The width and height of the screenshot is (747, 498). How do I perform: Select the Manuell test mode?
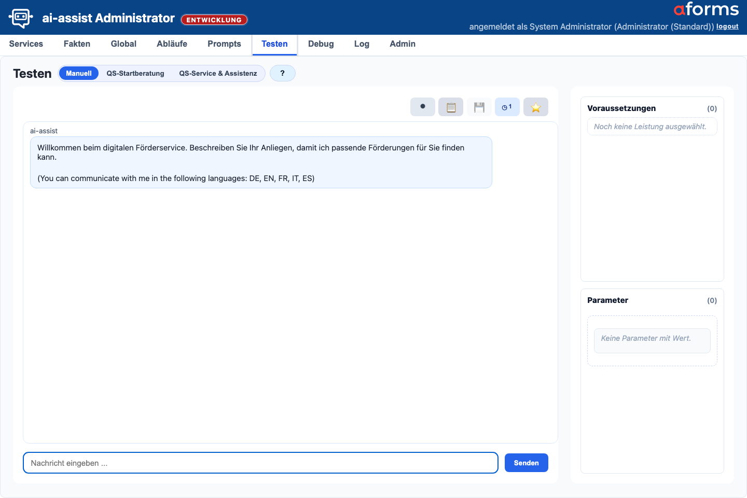[x=79, y=73]
